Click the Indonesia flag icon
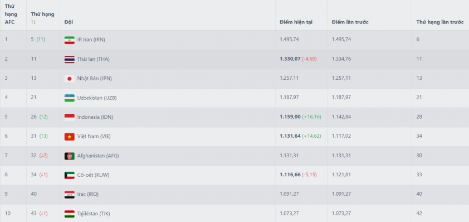Image resolution: width=469 pixels, height=222 pixels. [x=70, y=117]
